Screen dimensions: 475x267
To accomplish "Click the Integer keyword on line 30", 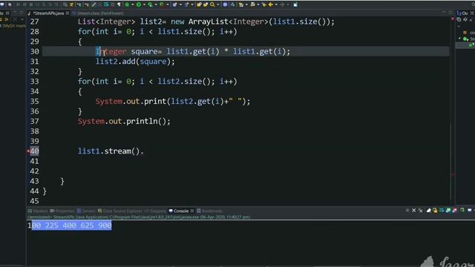I will click(x=111, y=51).
